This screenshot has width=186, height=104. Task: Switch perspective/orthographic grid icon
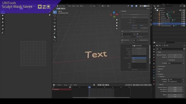click(x=117, y=29)
